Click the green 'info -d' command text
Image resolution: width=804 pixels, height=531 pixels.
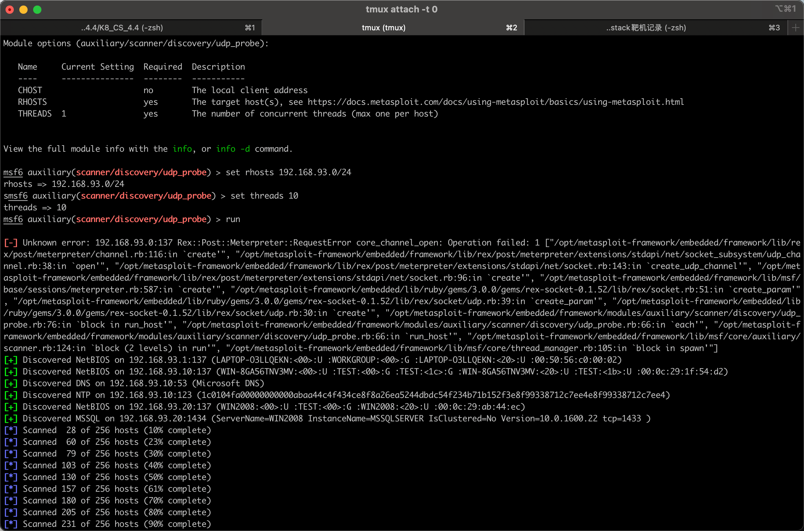coord(233,149)
